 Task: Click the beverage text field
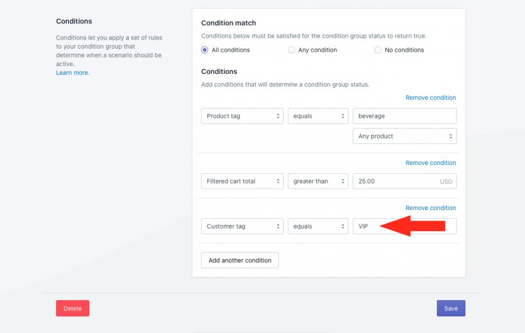coord(405,116)
